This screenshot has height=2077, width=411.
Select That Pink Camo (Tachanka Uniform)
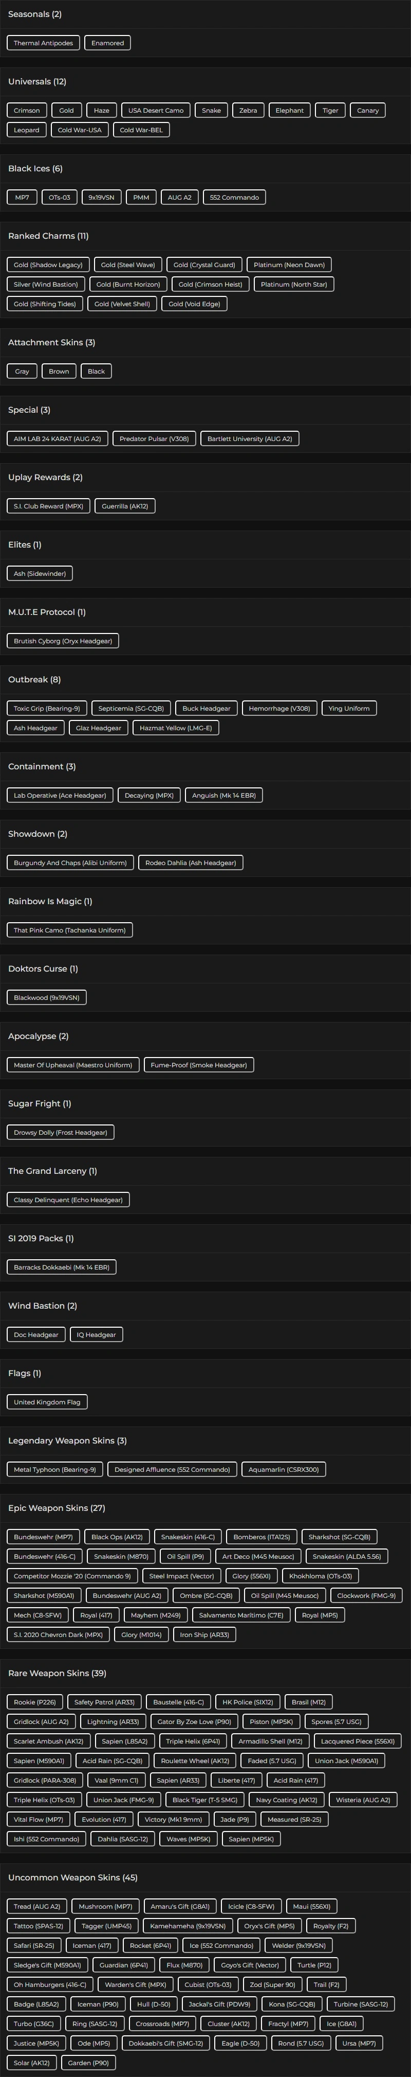[70, 930]
